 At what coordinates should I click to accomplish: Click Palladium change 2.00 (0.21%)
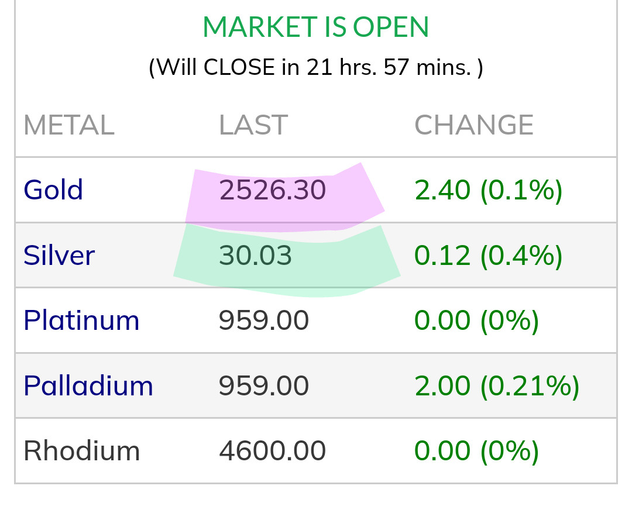point(496,386)
